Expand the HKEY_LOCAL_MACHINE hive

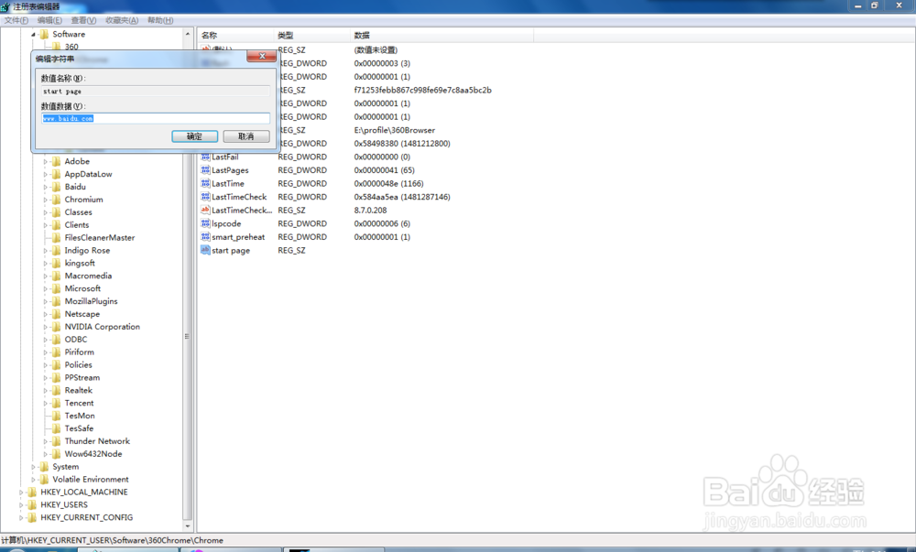22,492
